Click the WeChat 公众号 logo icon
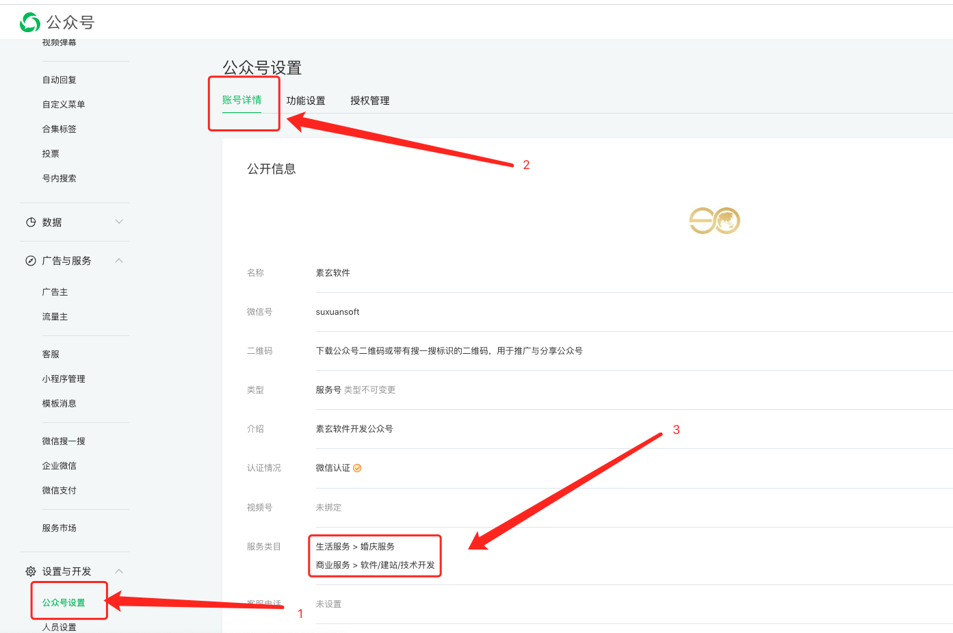Viewport: 953px width, 633px height. 30,23
